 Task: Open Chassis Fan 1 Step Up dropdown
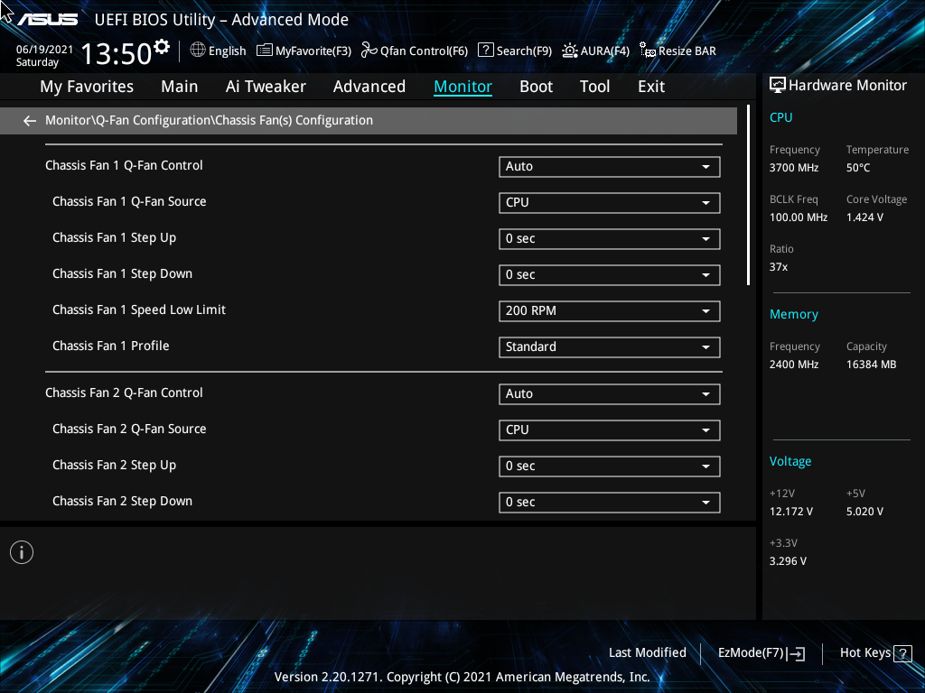tap(609, 238)
